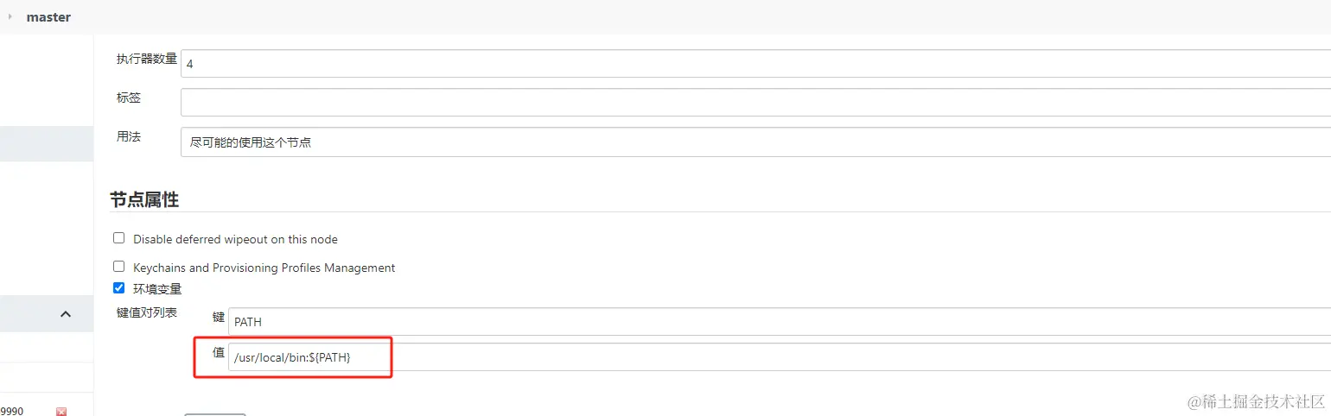Click the 稀土掘金技术社区 watermark
This screenshot has width=1331, height=416.
point(1256,401)
